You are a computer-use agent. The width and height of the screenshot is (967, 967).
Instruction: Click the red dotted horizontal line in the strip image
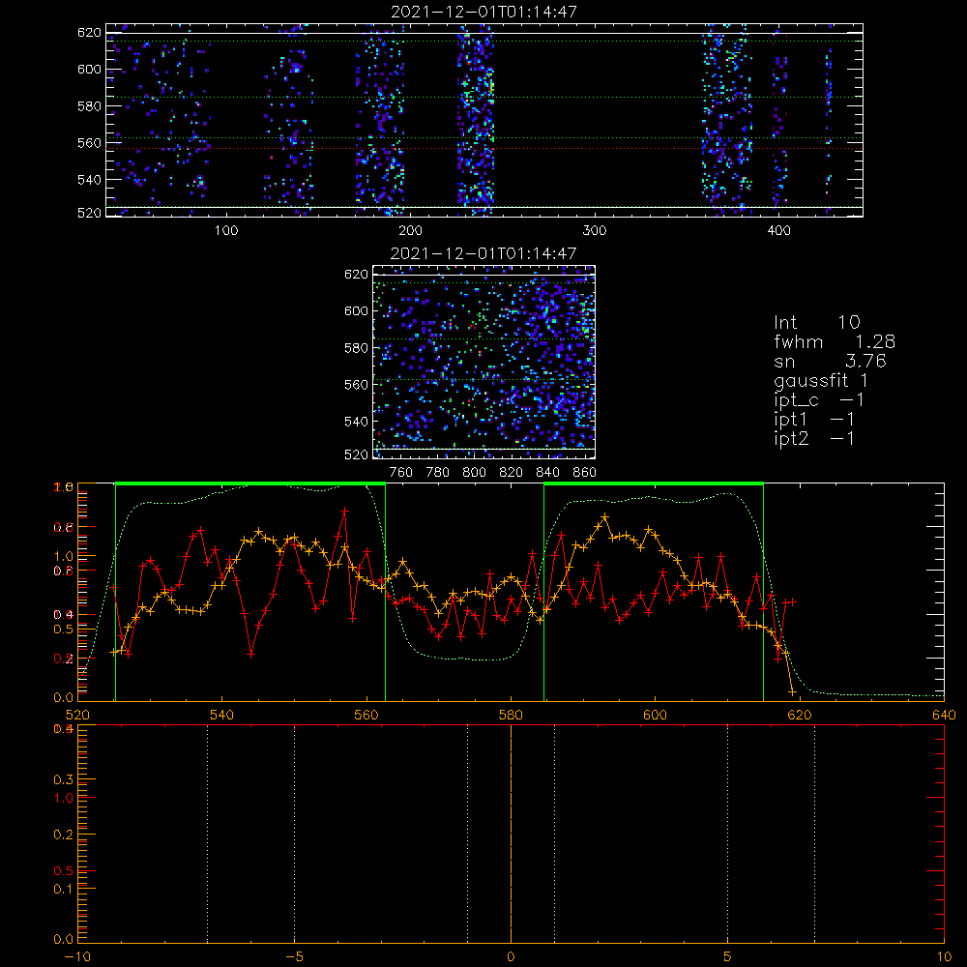click(x=484, y=149)
